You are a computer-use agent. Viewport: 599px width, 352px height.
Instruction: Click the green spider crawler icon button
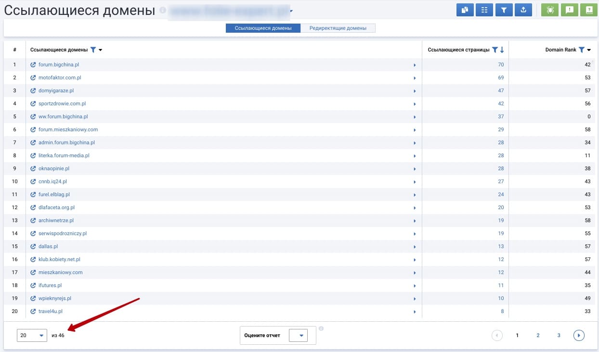(x=550, y=10)
